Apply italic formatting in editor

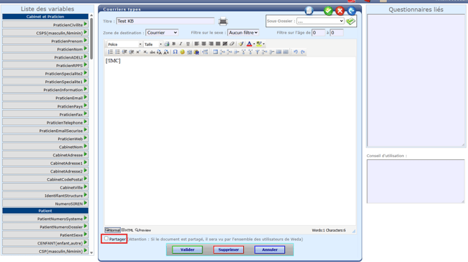[x=181, y=44]
